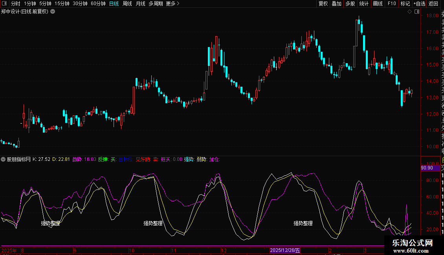This screenshot has height=255, width=444.
Task: Click the 叠加 overlay button
Action: pyautogui.click(x=336, y=4)
